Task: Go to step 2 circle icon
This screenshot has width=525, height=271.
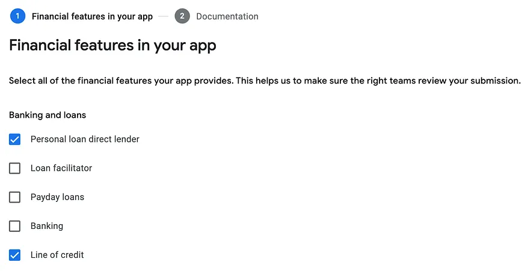Action: pyautogui.click(x=182, y=16)
